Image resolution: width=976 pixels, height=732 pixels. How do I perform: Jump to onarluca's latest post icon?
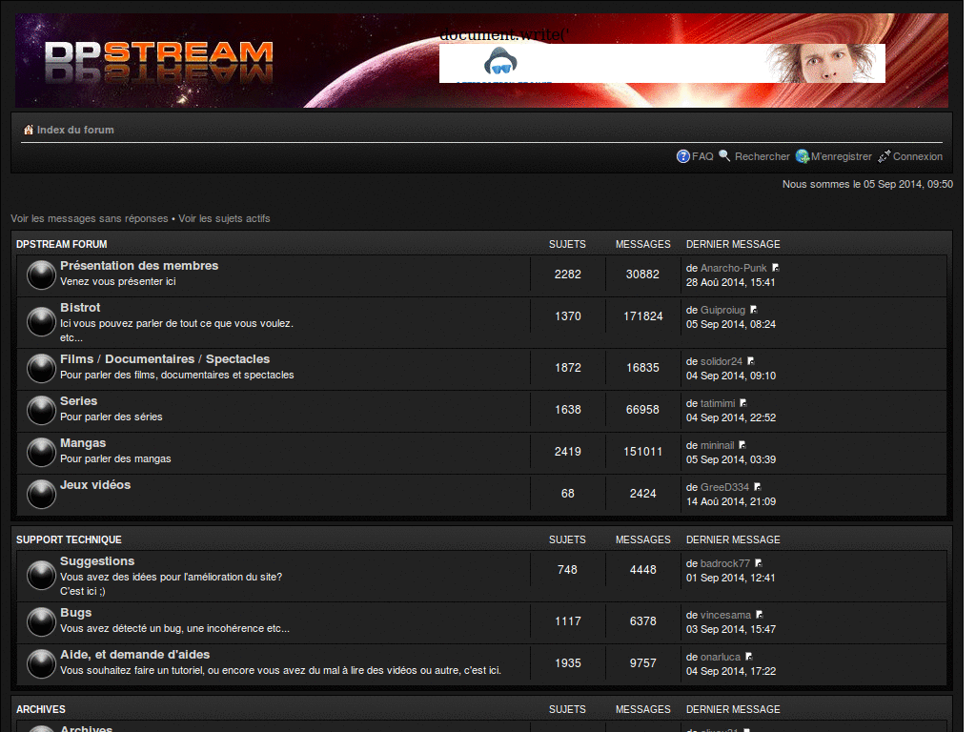click(x=749, y=656)
